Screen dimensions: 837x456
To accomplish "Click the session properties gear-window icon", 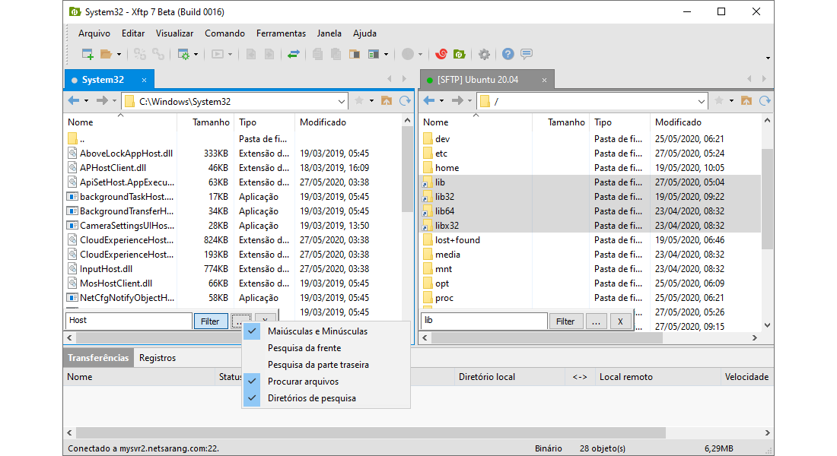I will click(183, 54).
